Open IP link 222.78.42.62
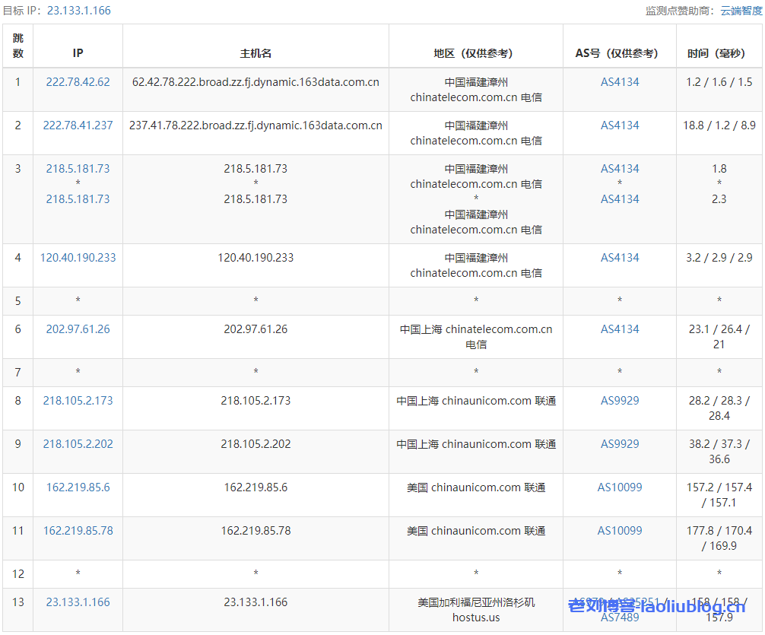The width and height of the screenshot is (765, 635). coord(78,82)
